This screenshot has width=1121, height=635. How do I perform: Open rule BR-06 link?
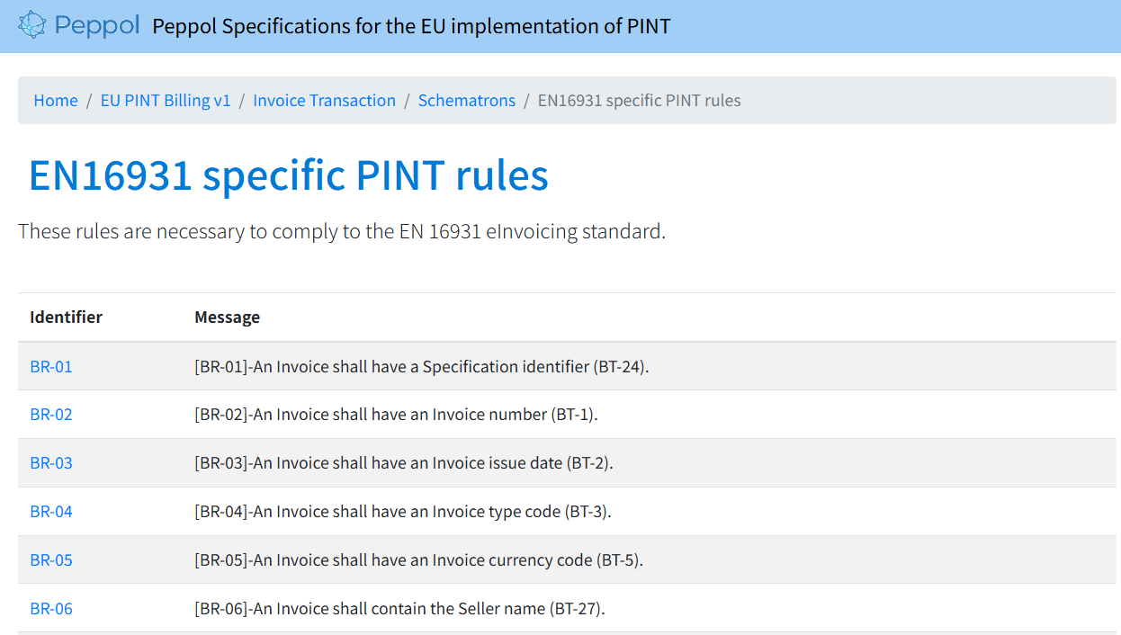pos(51,609)
